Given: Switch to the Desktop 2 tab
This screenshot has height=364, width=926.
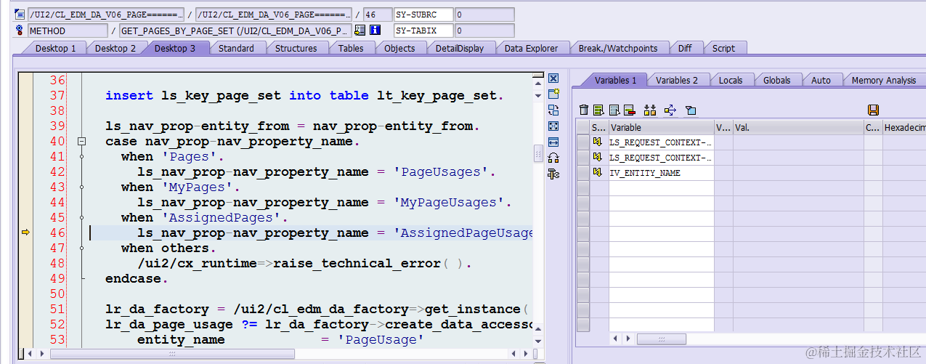Looking at the screenshot, I should [115, 48].
